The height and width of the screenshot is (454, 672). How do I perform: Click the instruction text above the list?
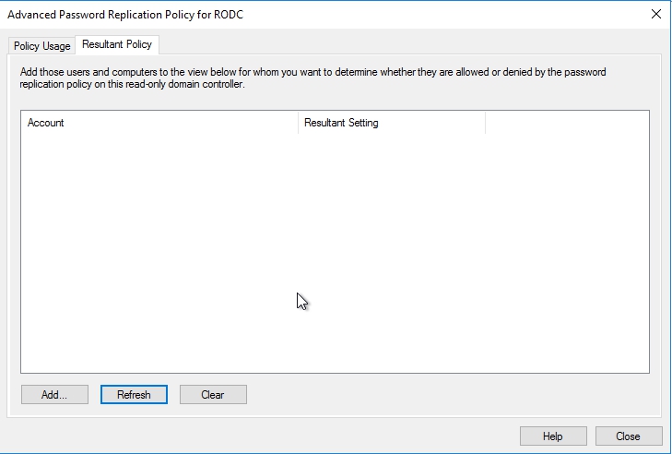[313, 78]
